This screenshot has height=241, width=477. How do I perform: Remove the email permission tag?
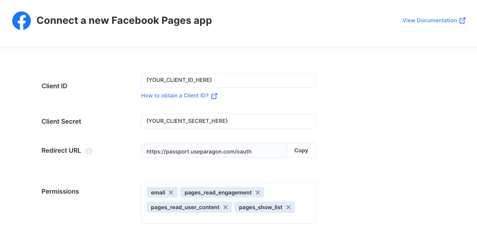pos(171,192)
